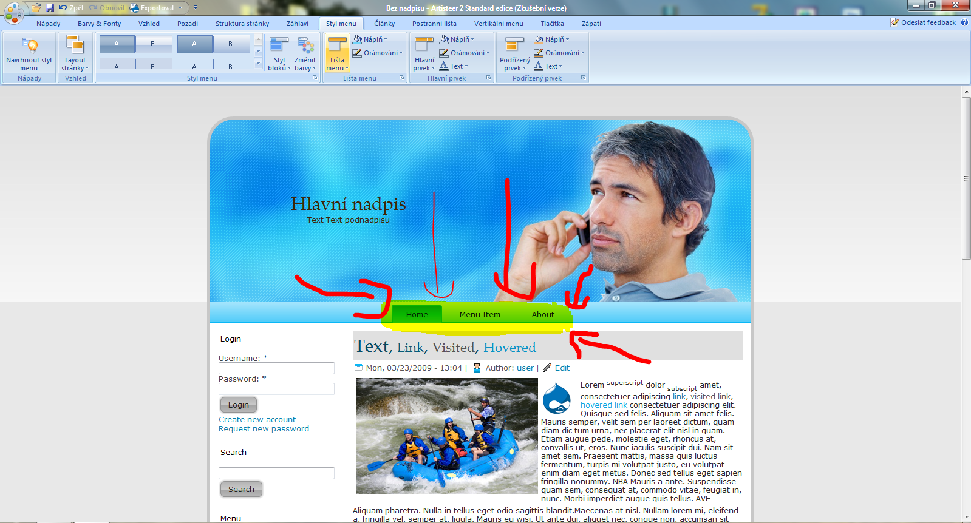Screen dimensions: 971x523
Task: Open the Podřízený prvek dropdown
Action: [x=515, y=53]
